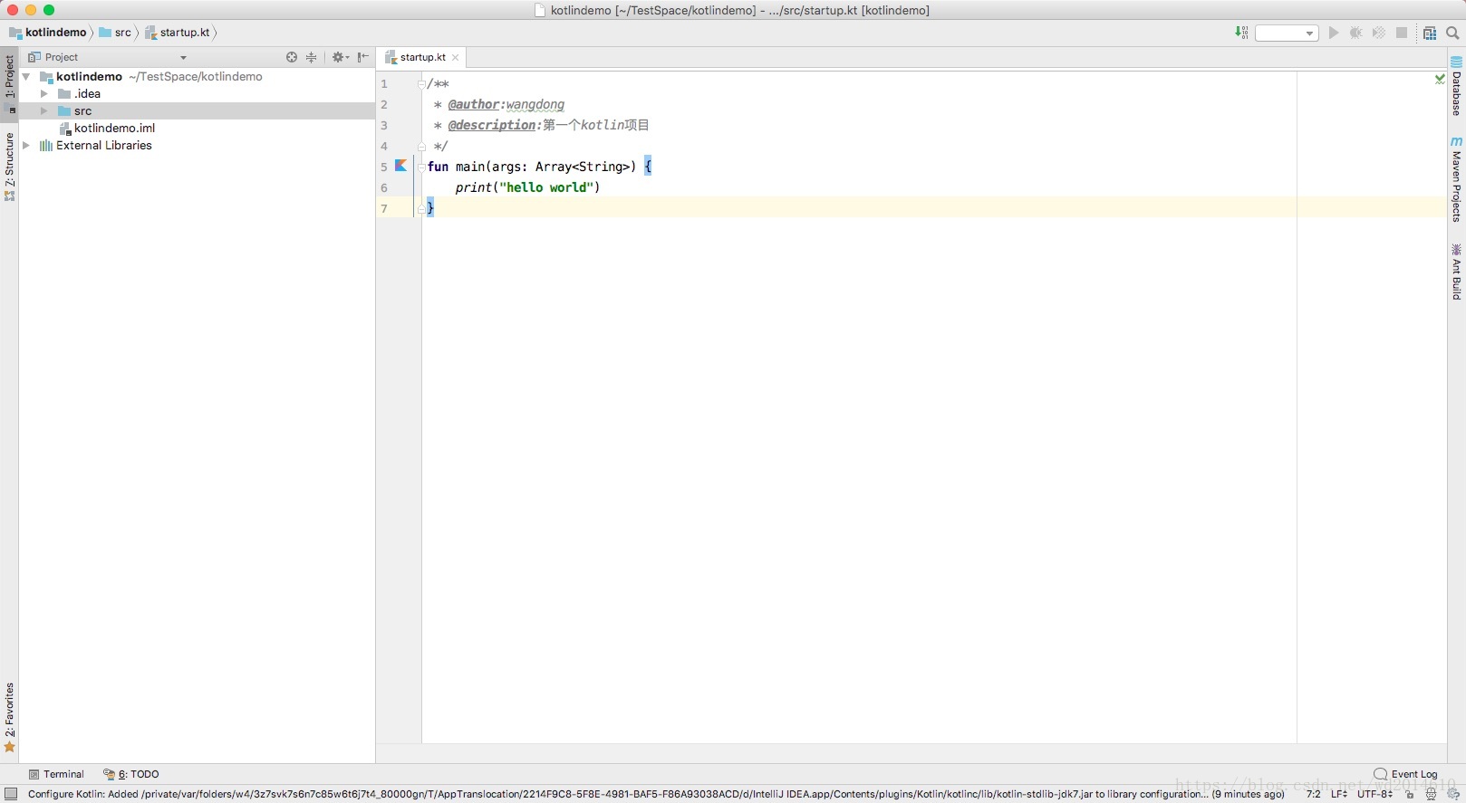This screenshot has width=1466, height=803.
Task: Toggle the 1: Project side tab
Action: point(9,84)
